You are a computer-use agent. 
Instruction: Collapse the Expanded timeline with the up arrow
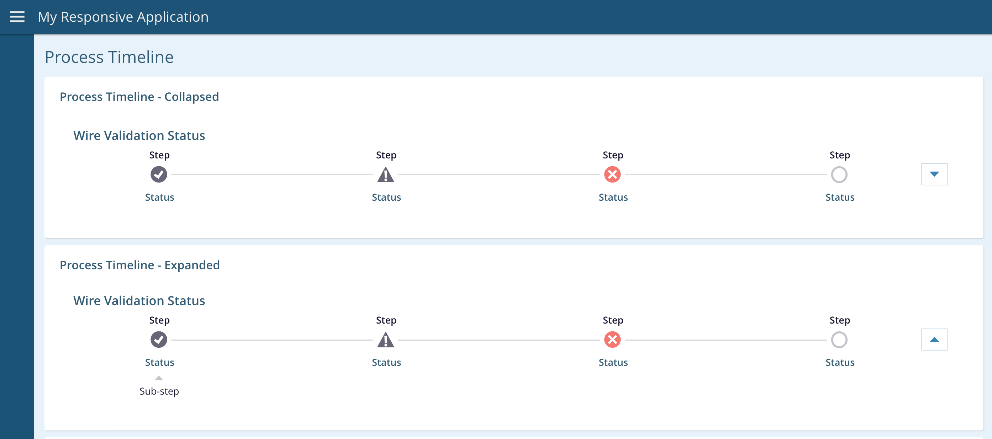(x=934, y=340)
